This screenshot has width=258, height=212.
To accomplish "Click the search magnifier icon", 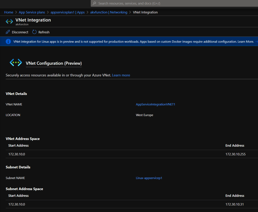I will click(x=94, y=4).
